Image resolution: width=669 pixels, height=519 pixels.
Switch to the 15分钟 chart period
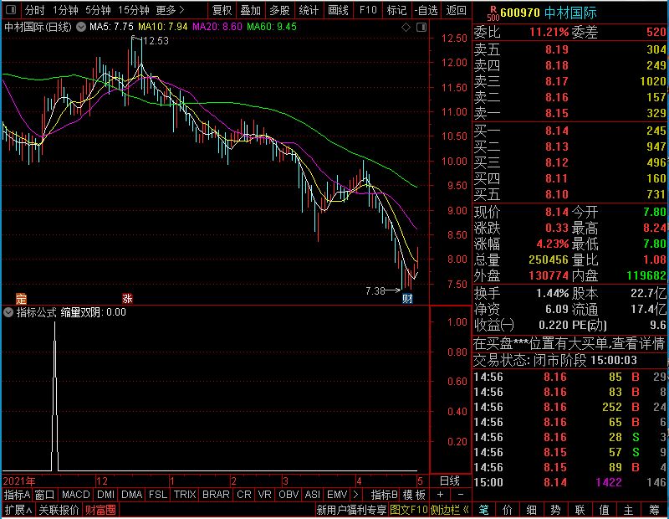(x=133, y=10)
